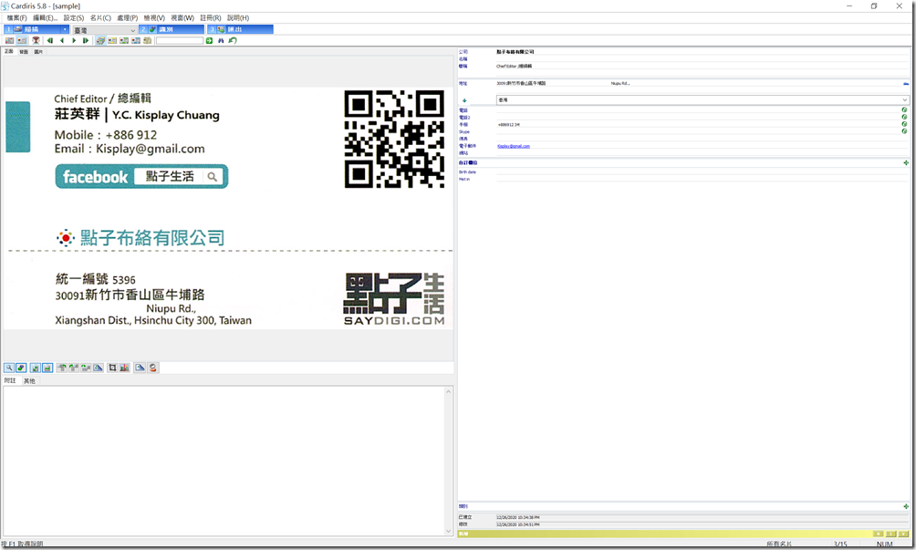Click the crop tool icon in image toolbar
The image size is (916, 550).
pos(112,368)
